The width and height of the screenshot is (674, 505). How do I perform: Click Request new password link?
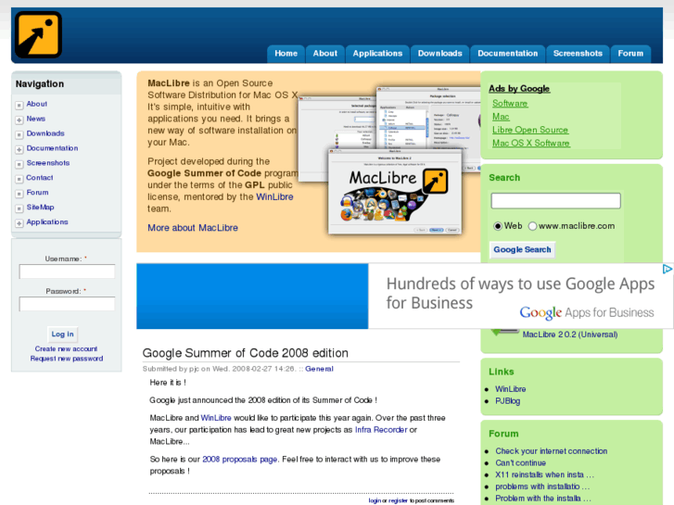[67, 359]
